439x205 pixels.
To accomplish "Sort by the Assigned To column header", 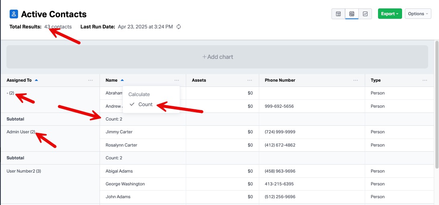I will click(19, 80).
